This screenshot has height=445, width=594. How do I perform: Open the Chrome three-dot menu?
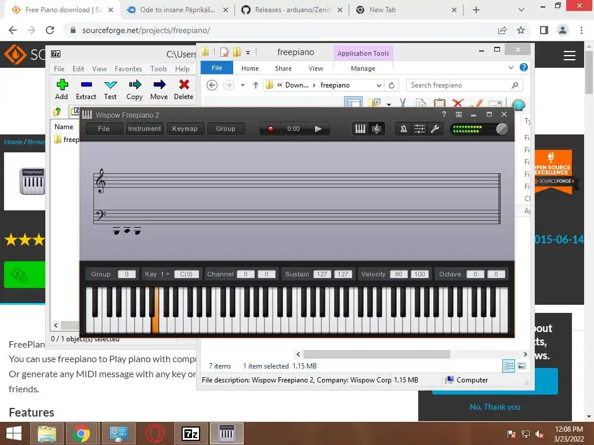(581, 30)
